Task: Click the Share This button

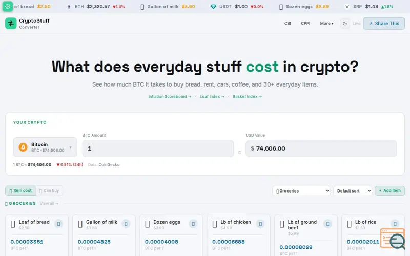Action: (x=384, y=24)
